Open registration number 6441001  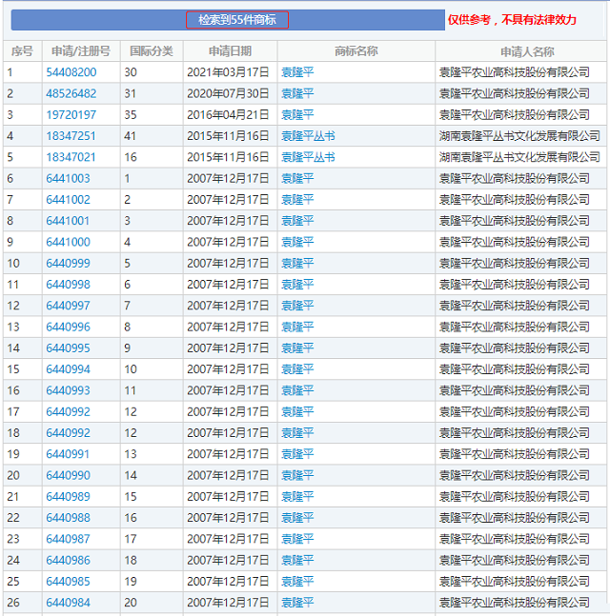point(68,221)
